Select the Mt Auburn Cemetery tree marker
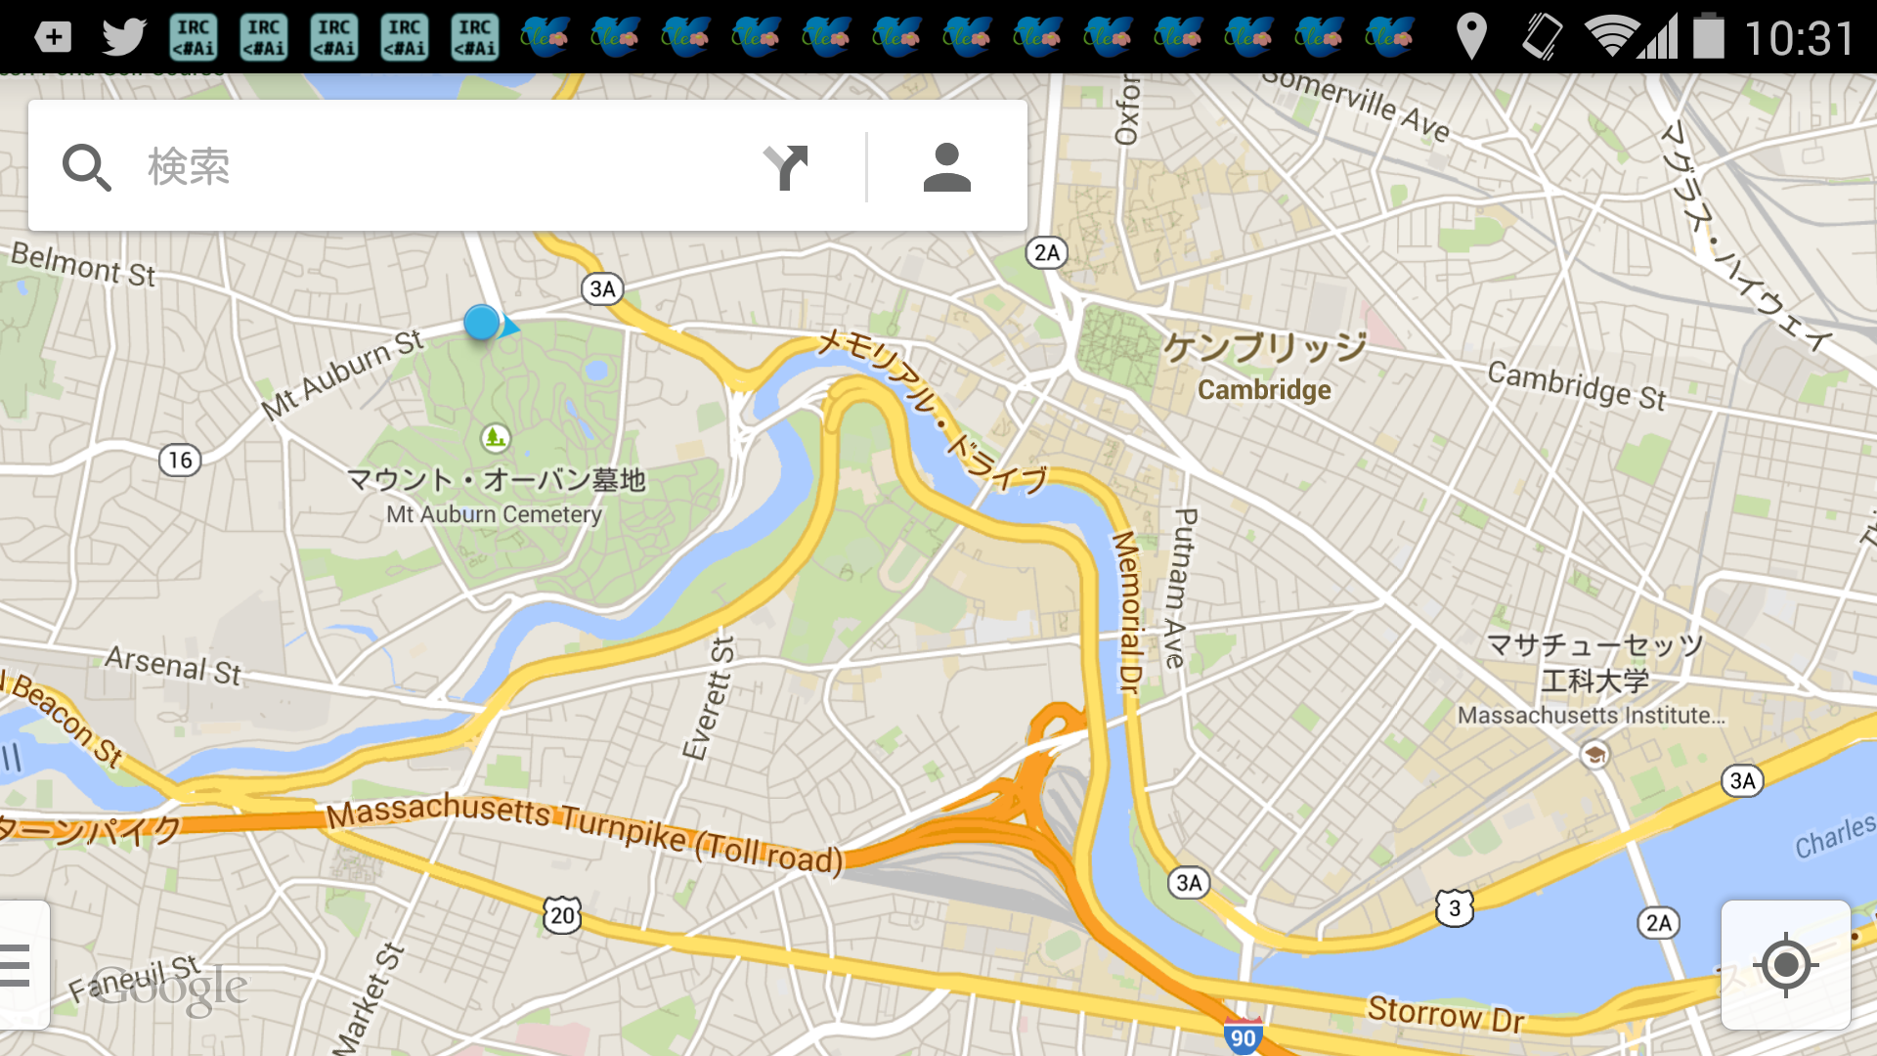Image resolution: width=1877 pixels, height=1056 pixels. 495,437
